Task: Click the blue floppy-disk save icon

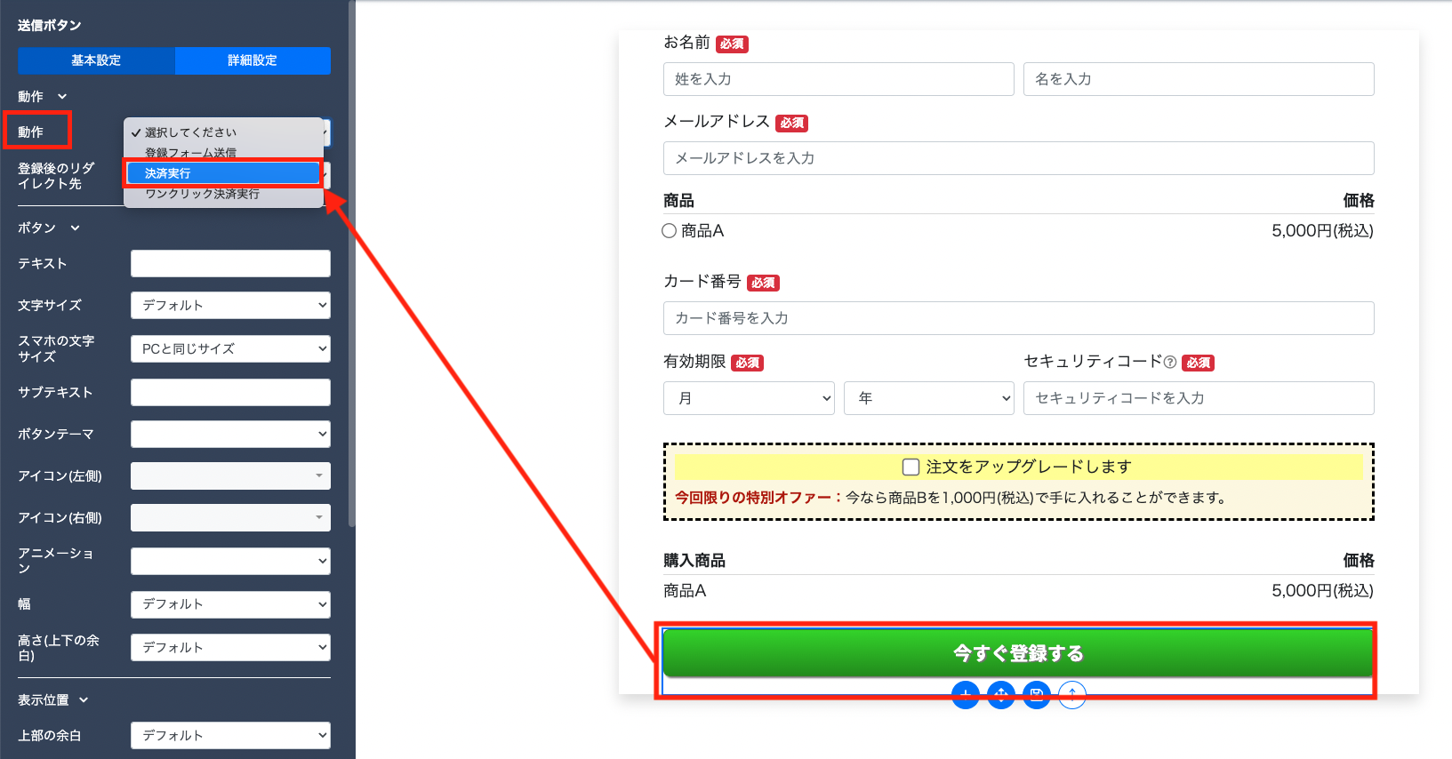Action: [x=1036, y=695]
